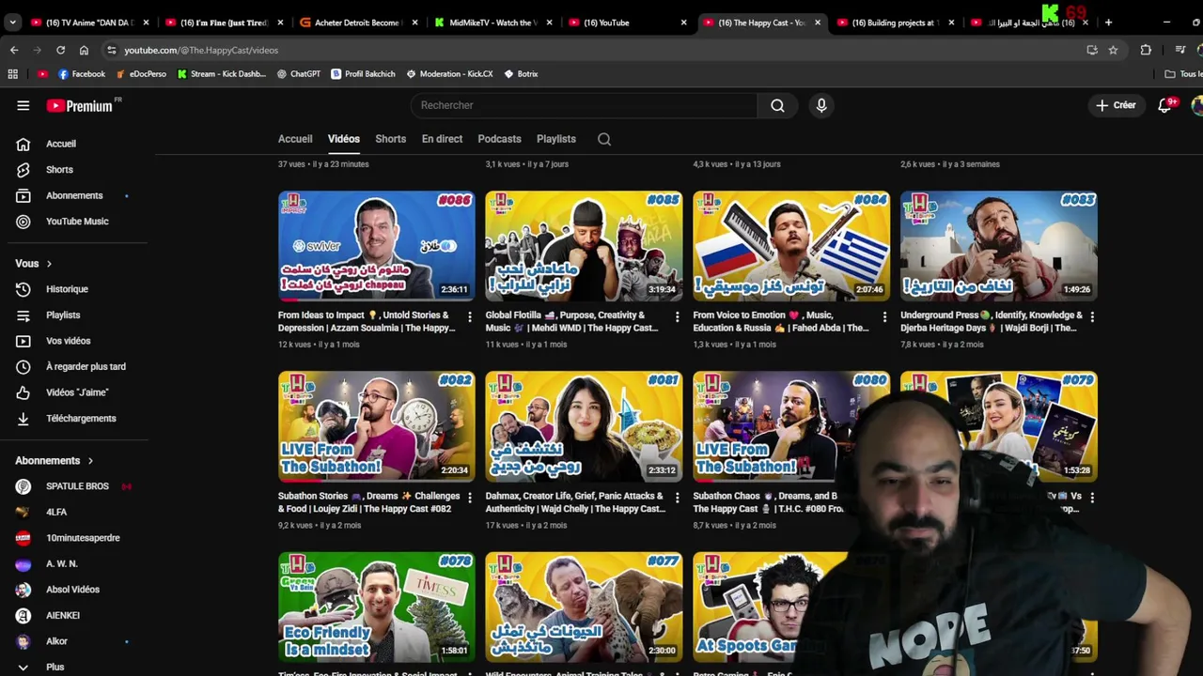Expand the Vous section chevron
The height and width of the screenshot is (676, 1203).
click(x=49, y=264)
